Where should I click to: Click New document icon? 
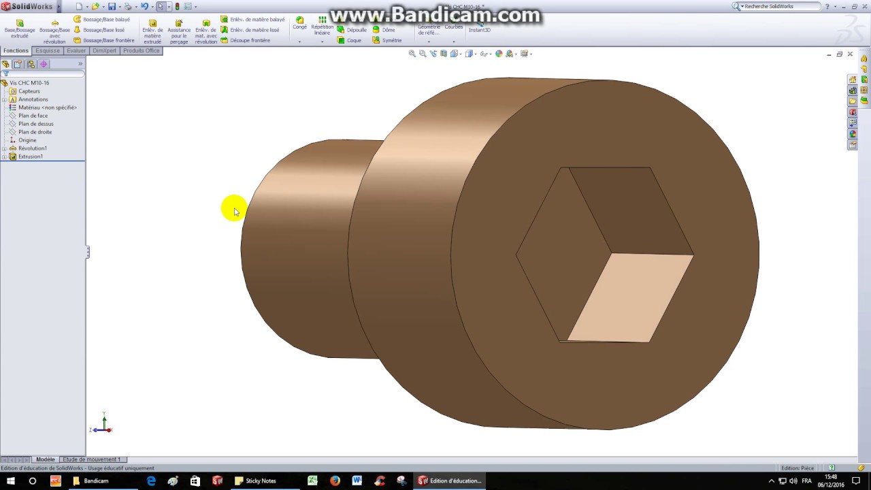click(79, 6)
